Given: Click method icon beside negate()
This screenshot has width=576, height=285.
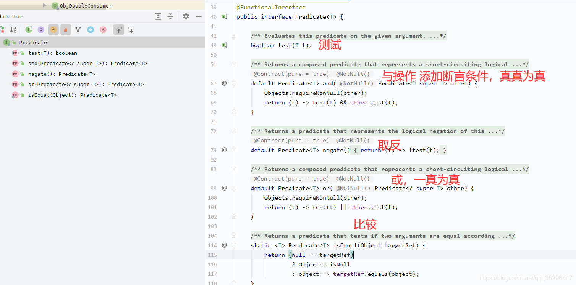Looking at the screenshot, I should click(15, 74).
